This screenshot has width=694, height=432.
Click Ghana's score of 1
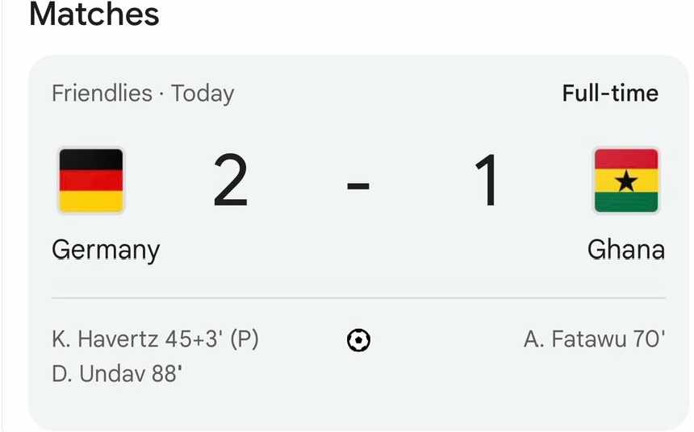(487, 182)
